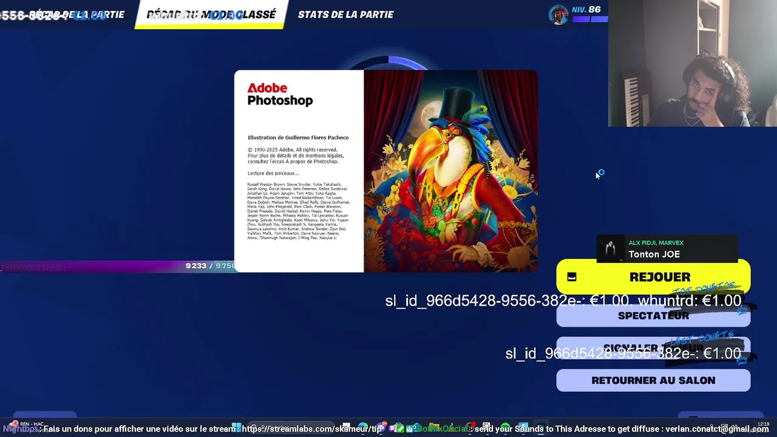Click the Adobe Photoshop logo on the splash
Image resolution: width=777 pixels, height=437 pixels.
(280, 95)
